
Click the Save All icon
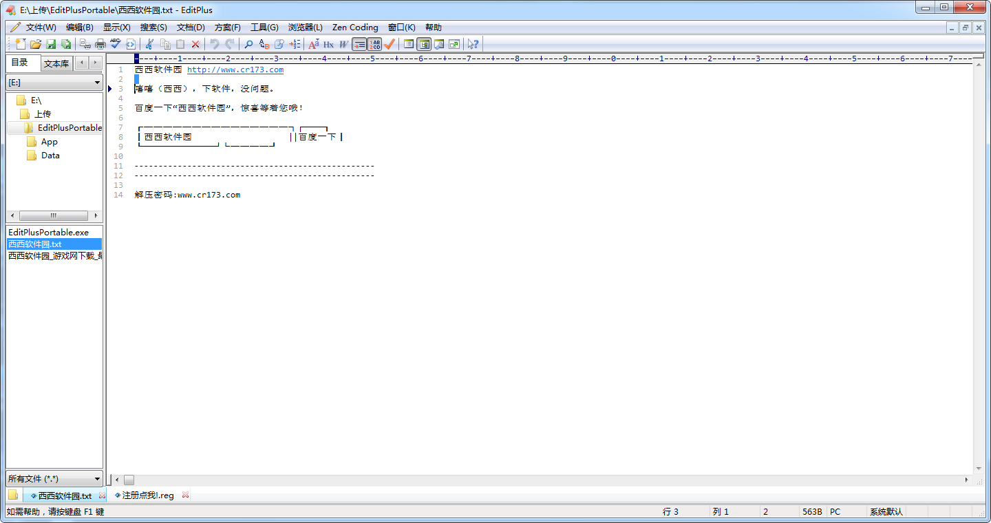point(66,44)
